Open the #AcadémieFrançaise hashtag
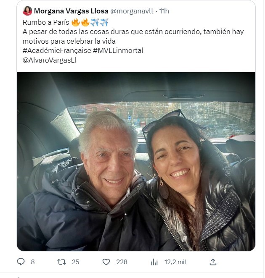 click(57, 50)
